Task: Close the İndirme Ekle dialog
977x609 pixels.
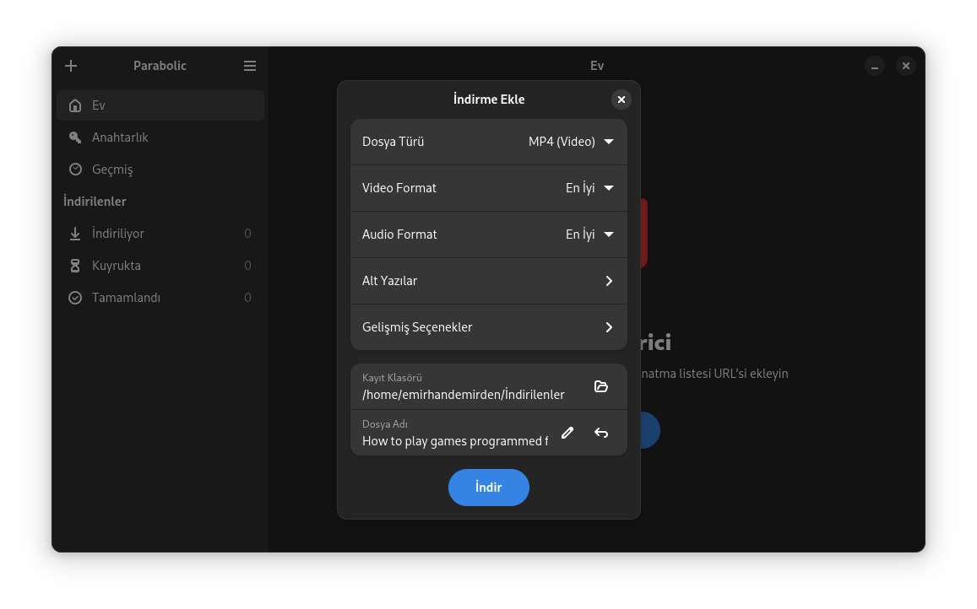Action: pos(621,100)
